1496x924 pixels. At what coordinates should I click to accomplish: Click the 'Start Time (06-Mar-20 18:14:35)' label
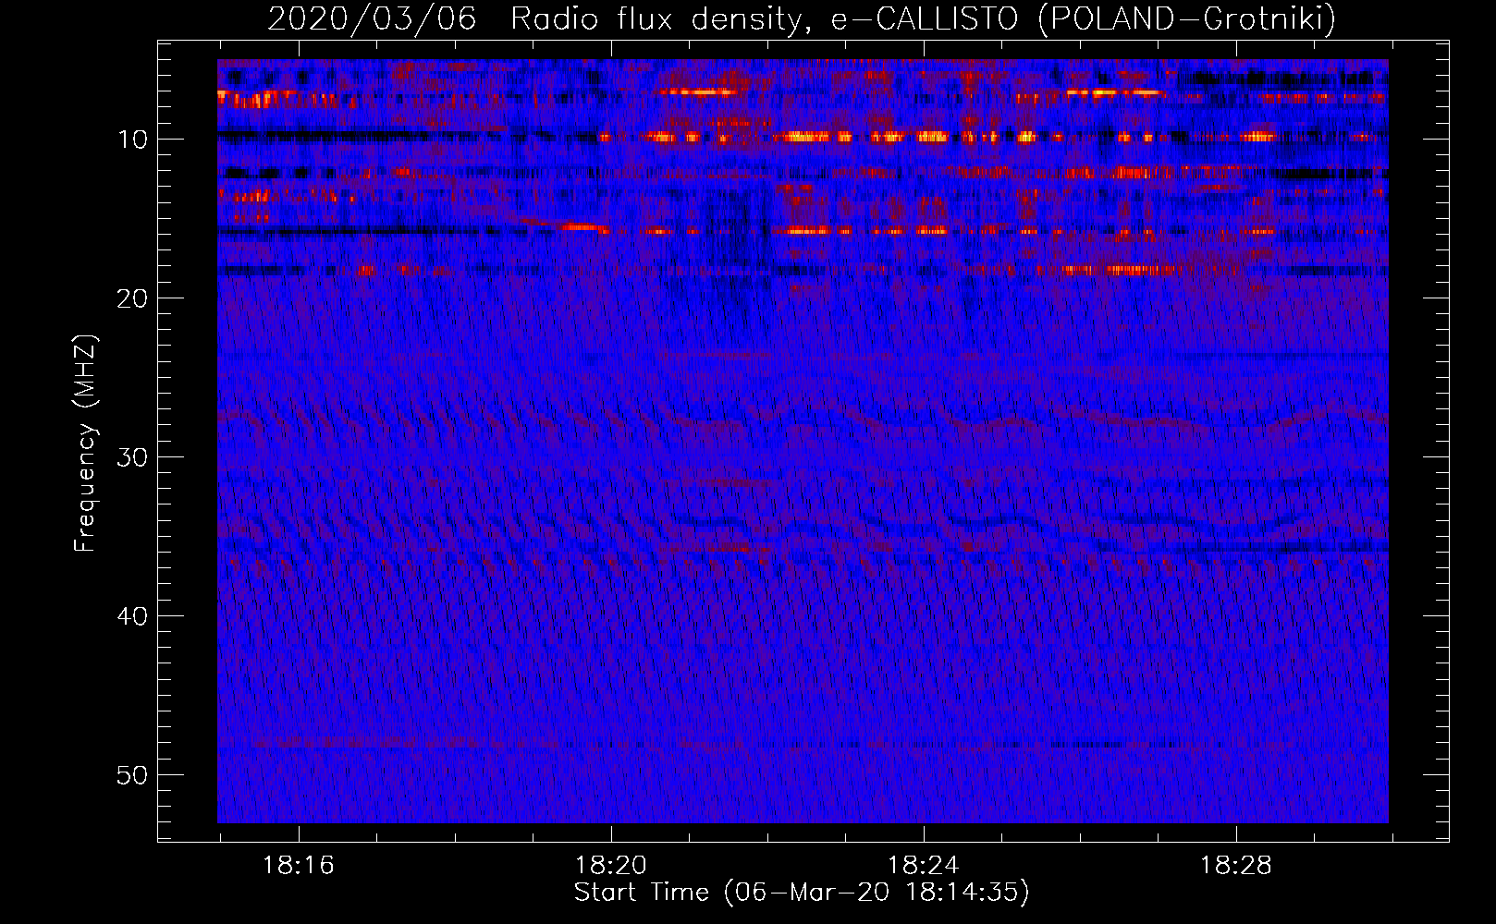(x=802, y=893)
